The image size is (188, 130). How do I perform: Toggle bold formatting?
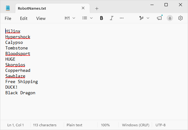pyautogui.click(x=101, y=18)
